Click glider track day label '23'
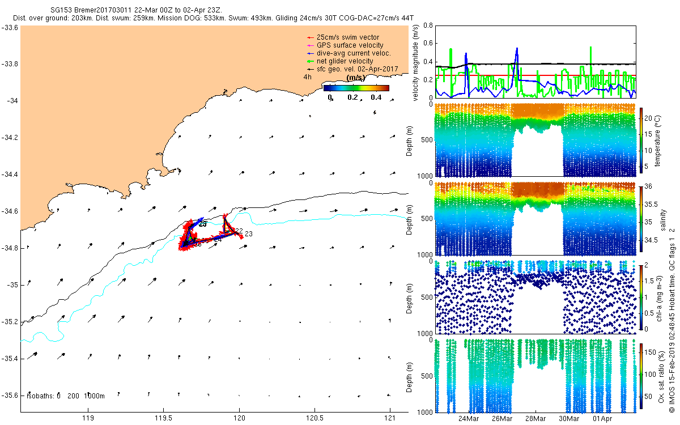 249,234
